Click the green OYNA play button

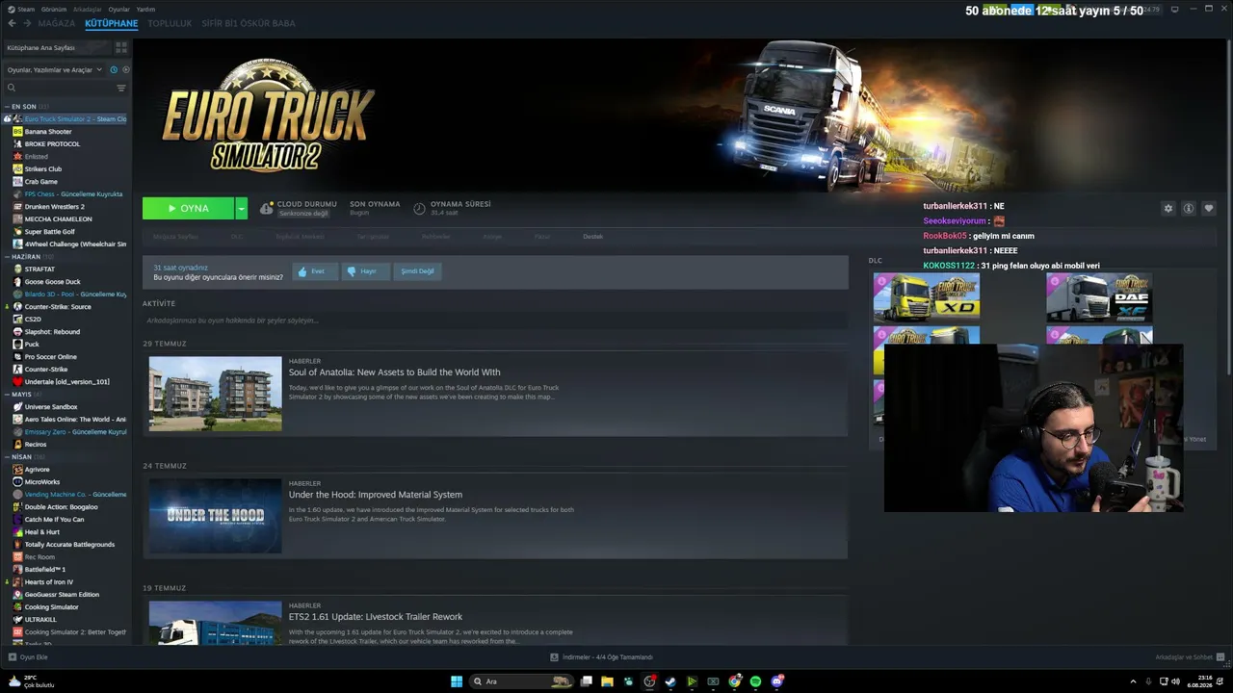189,208
